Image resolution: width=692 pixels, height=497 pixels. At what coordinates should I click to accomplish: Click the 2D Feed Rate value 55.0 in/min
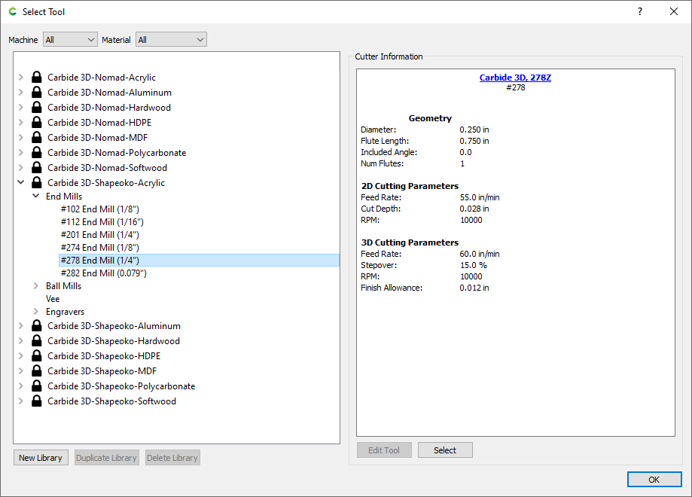tap(480, 197)
